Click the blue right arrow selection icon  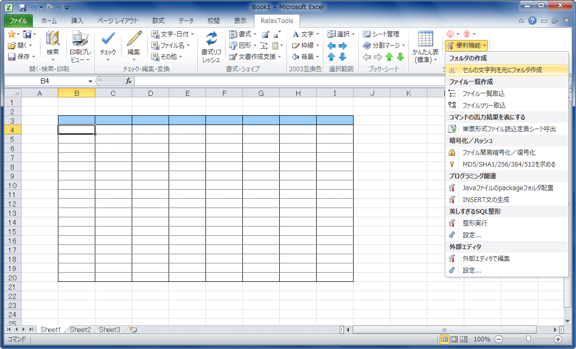click(x=343, y=46)
